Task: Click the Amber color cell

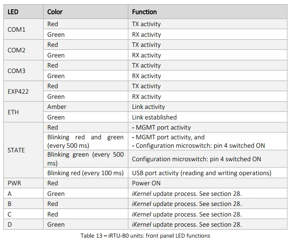Action: pos(86,107)
